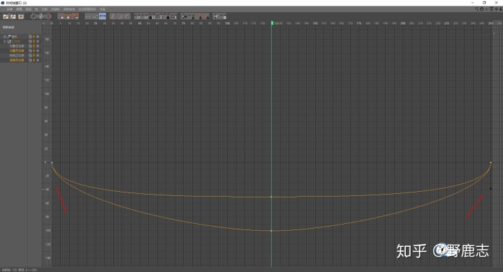503x272 pixels.
Task: Select middle keyframe on upper curve
Action: coord(271,197)
